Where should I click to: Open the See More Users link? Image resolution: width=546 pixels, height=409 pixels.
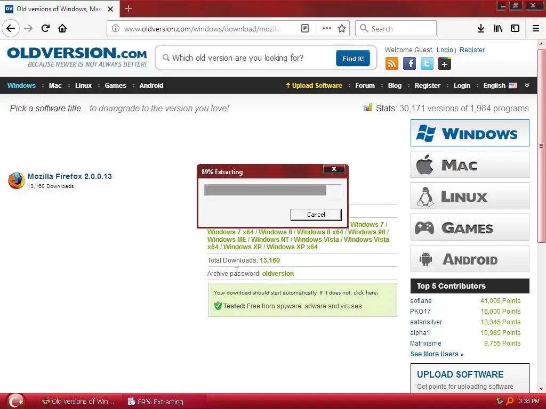437,354
